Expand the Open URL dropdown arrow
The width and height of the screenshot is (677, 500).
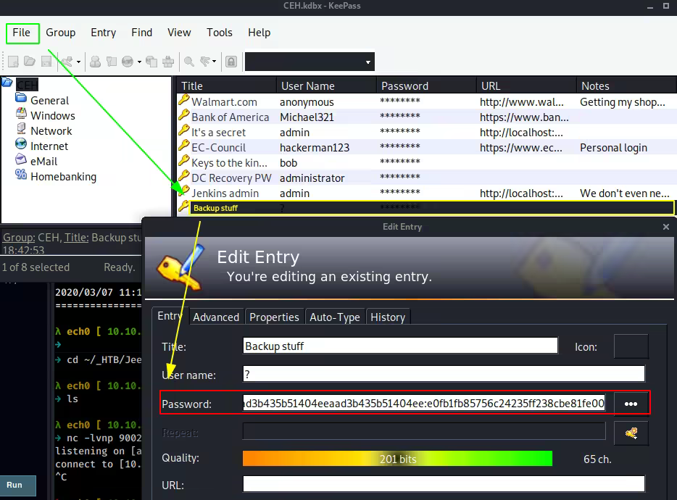[x=139, y=62]
